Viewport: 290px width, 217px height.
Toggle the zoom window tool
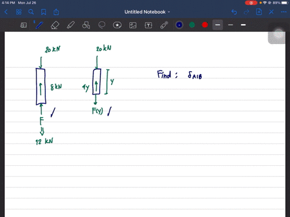[24, 25]
